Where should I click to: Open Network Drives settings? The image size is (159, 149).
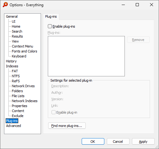pos(23,86)
